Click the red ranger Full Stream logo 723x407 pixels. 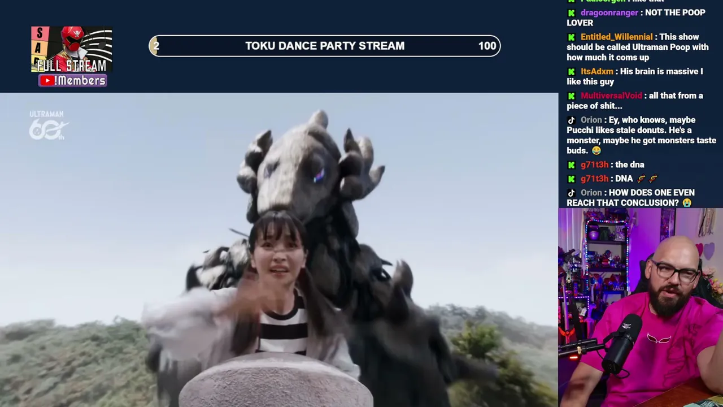(x=72, y=49)
